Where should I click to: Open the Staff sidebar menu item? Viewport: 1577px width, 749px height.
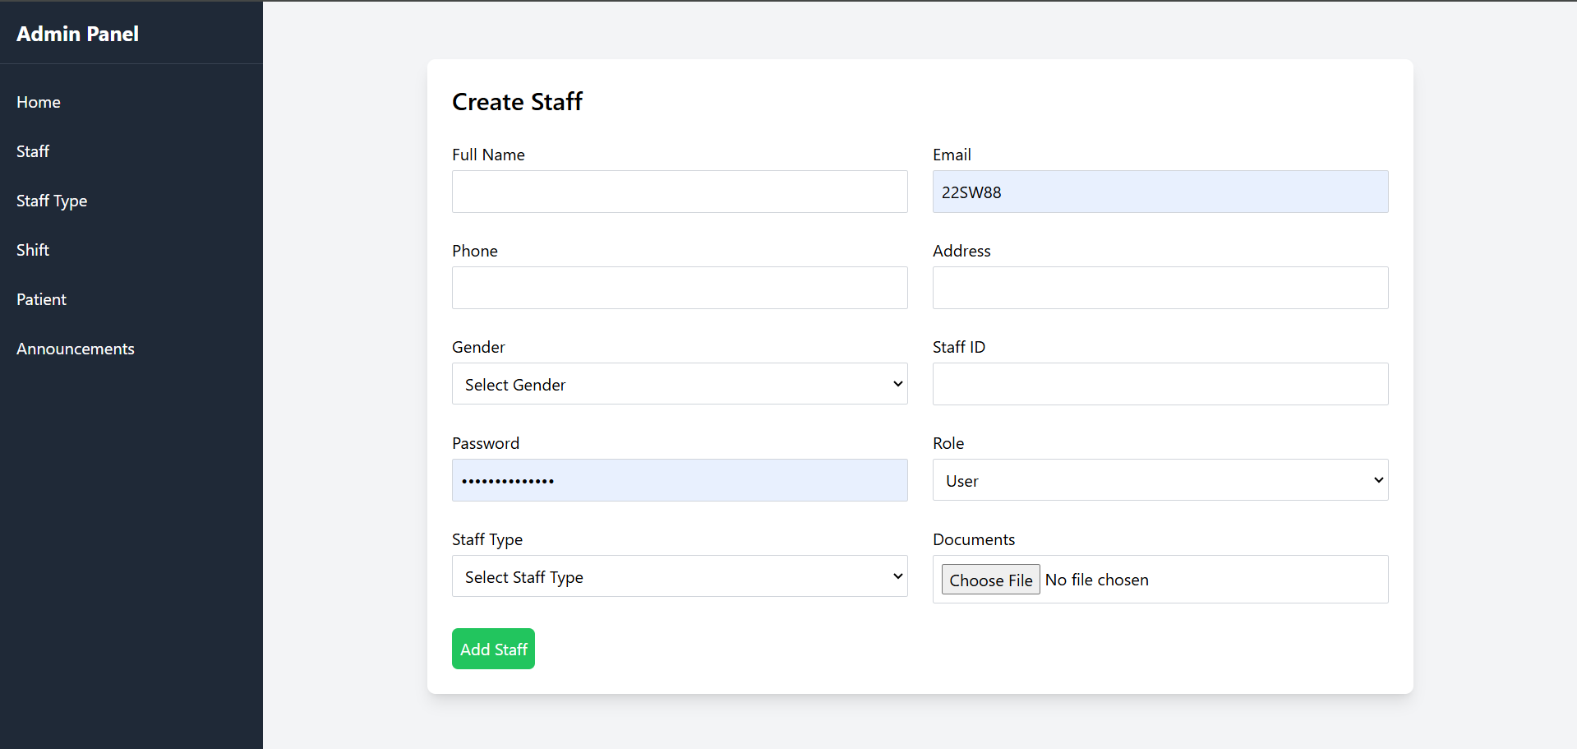click(x=33, y=151)
